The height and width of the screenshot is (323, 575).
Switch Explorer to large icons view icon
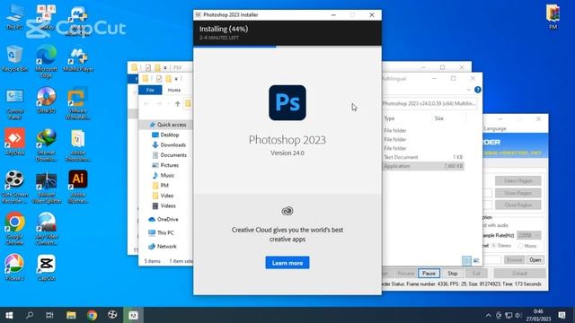(476, 260)
